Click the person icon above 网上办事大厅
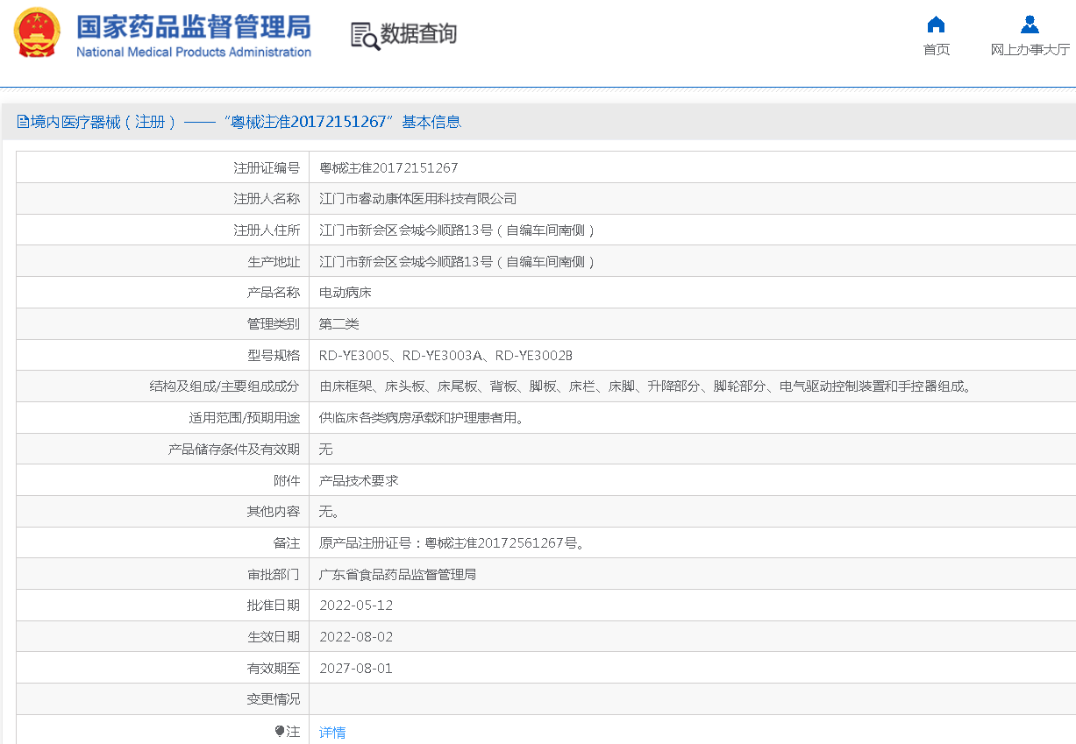The height and width of the screenshot is (744, 1076). [x=1030, y=23]
